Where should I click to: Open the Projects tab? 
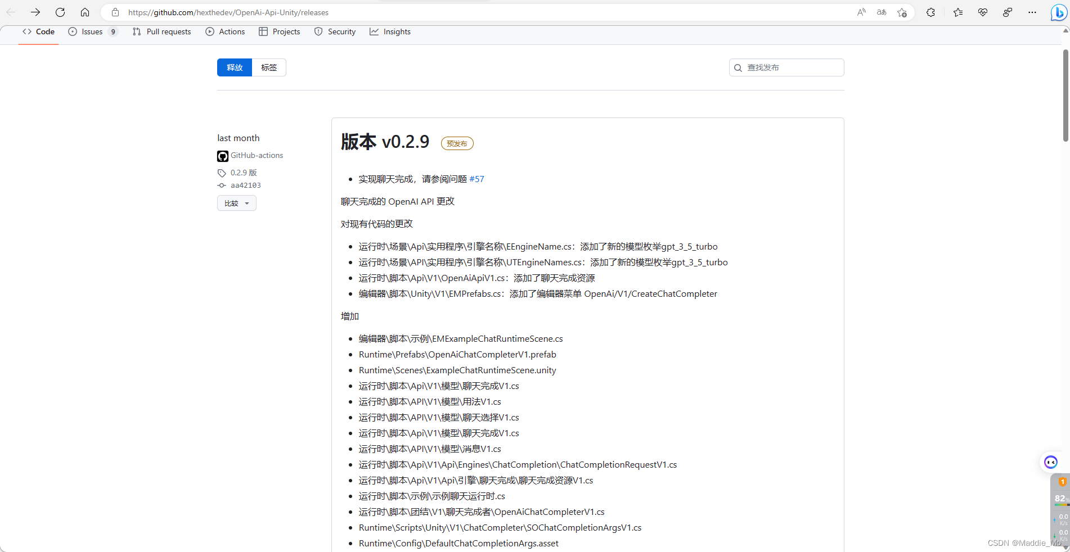[280, 32]
